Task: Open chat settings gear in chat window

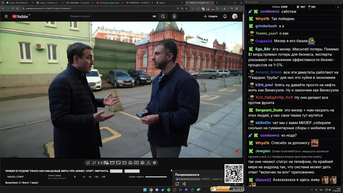Action: tap(338, 7)
